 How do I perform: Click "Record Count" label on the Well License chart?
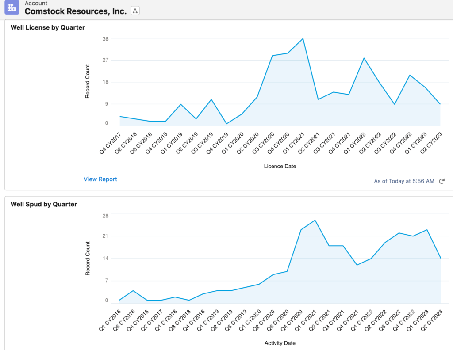point(88,81)
